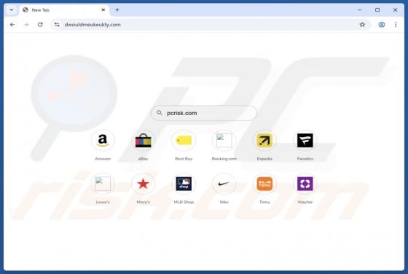Open the Nike swoosh shortcut
Screen dimensions: 408x274
pos(224,184)
